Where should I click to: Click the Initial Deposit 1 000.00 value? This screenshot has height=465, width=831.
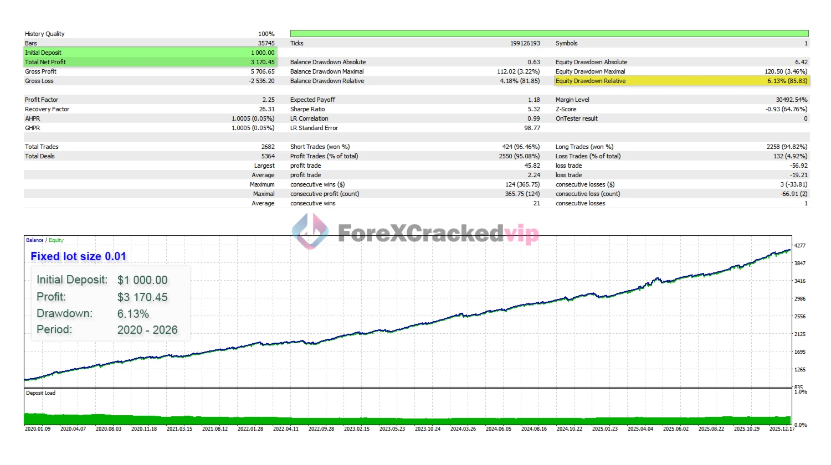coord(263,53)
